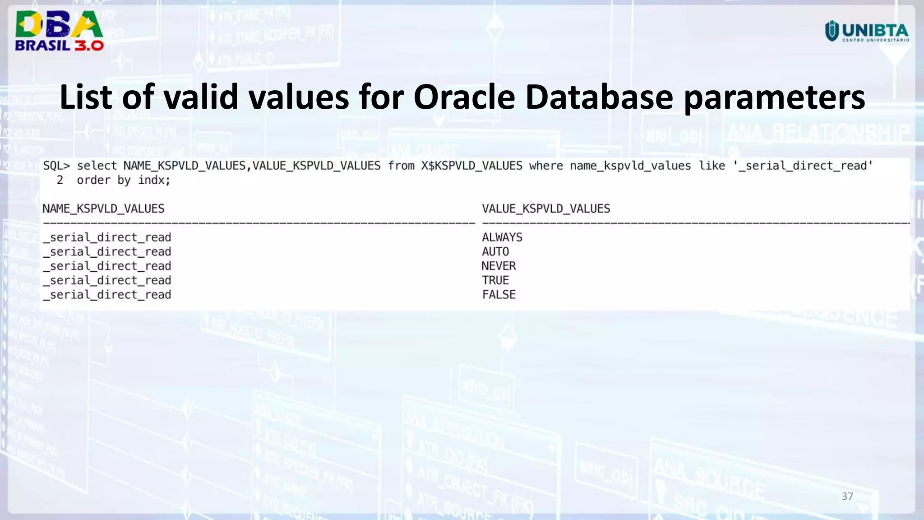Viewport: 924px width, 520px height.
Task: Click the NEVER value
Action: tap(499, 266)
